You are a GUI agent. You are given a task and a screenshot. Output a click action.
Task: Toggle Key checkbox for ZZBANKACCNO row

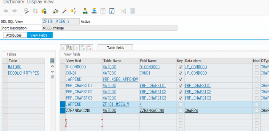pos(180,111)
